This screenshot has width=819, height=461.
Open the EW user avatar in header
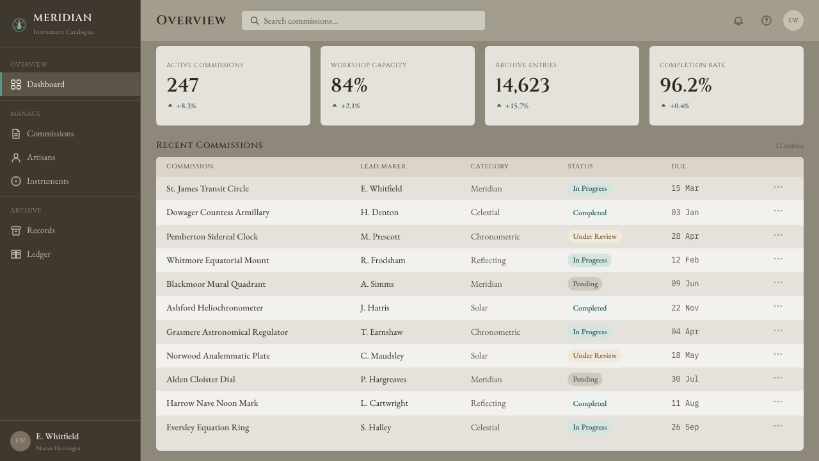click(793, 20)
